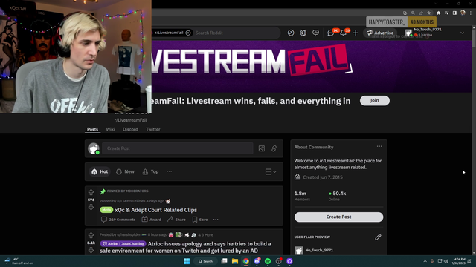The height and width of the screenshot is (267, 476).
Task: Open Spotify from the taskbar
Action: click(268, 261)
